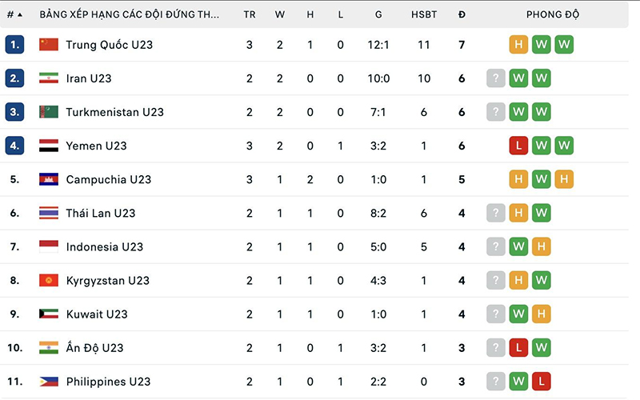
Task: Click Yemen U23's red L form badge
Action: pos(518,146)
